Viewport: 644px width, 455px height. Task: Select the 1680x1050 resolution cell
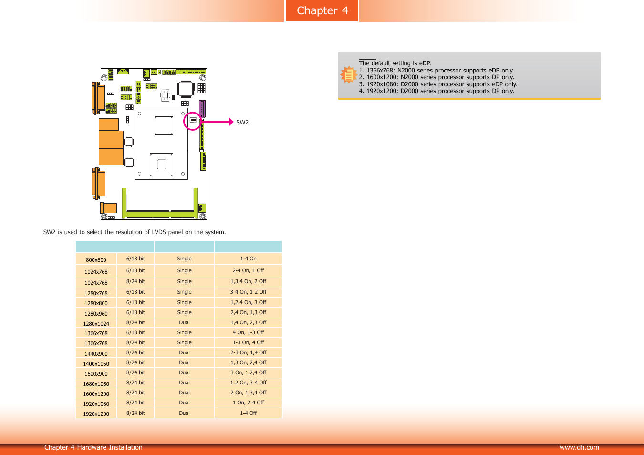click(96, 384)
